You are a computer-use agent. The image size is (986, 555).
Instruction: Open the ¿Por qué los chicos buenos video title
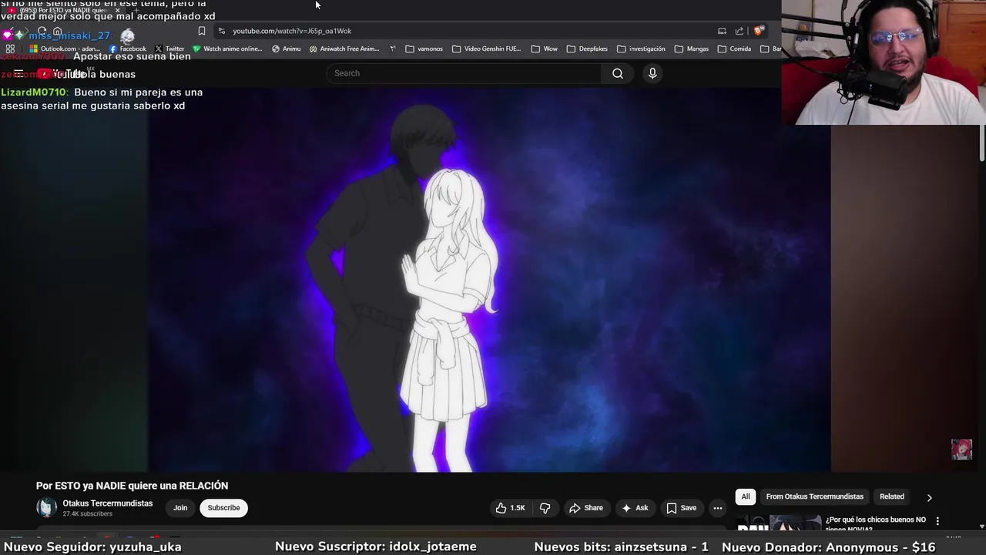[x=876, y=523]
